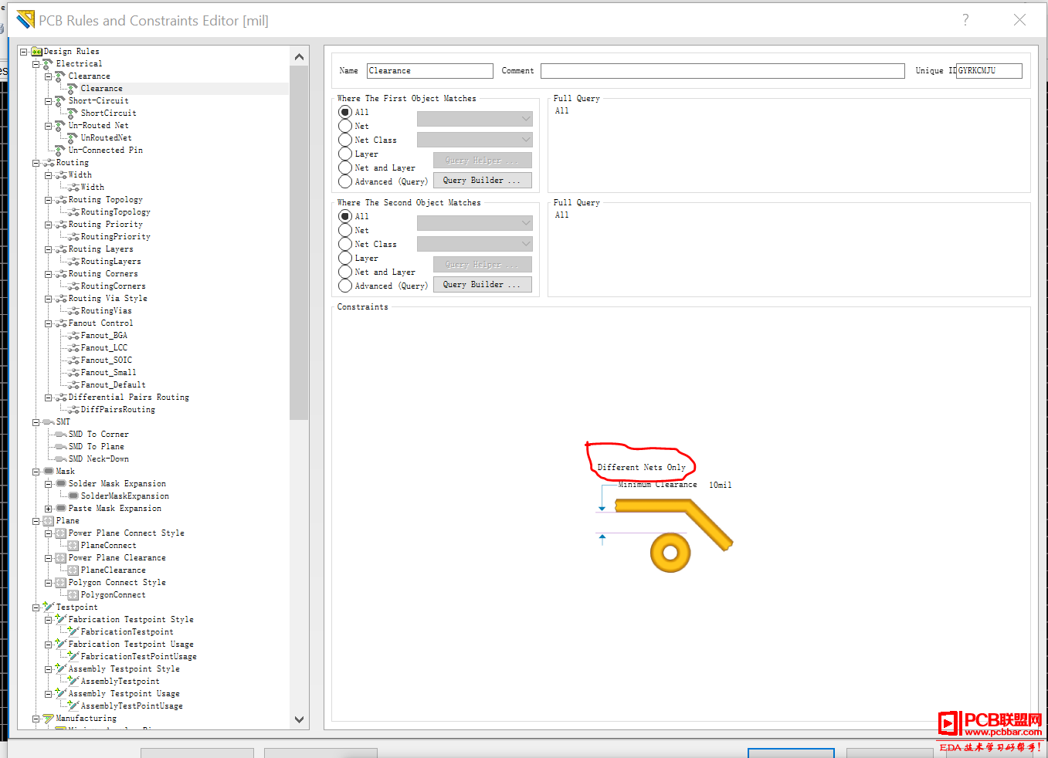The width and height of the screenshot is (1048, 758).
Task: Click Query Helper for second object
Action: point(482,264)
